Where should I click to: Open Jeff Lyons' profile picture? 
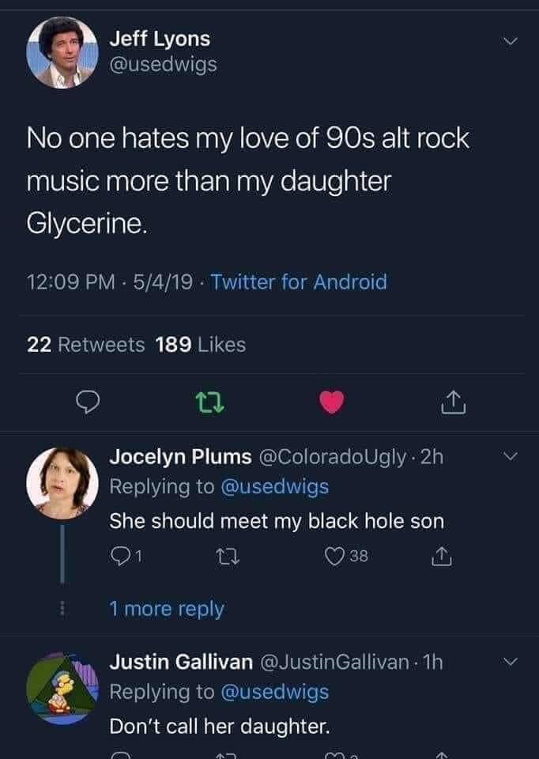pos(62,51)
